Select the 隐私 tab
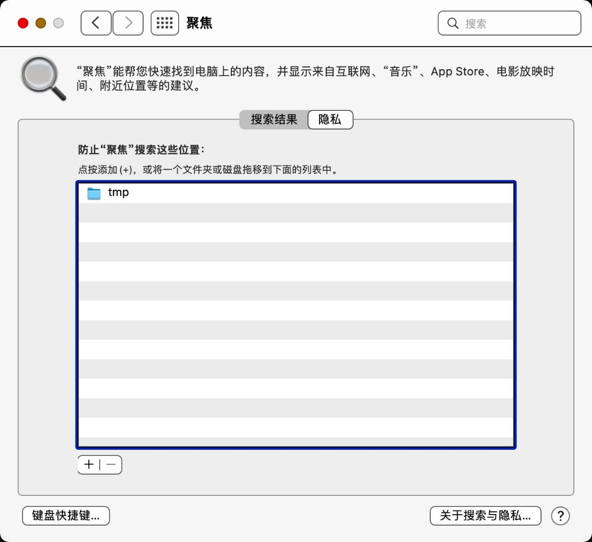The width and height of the screenshot is (592, 542). (x=330, y=120)
